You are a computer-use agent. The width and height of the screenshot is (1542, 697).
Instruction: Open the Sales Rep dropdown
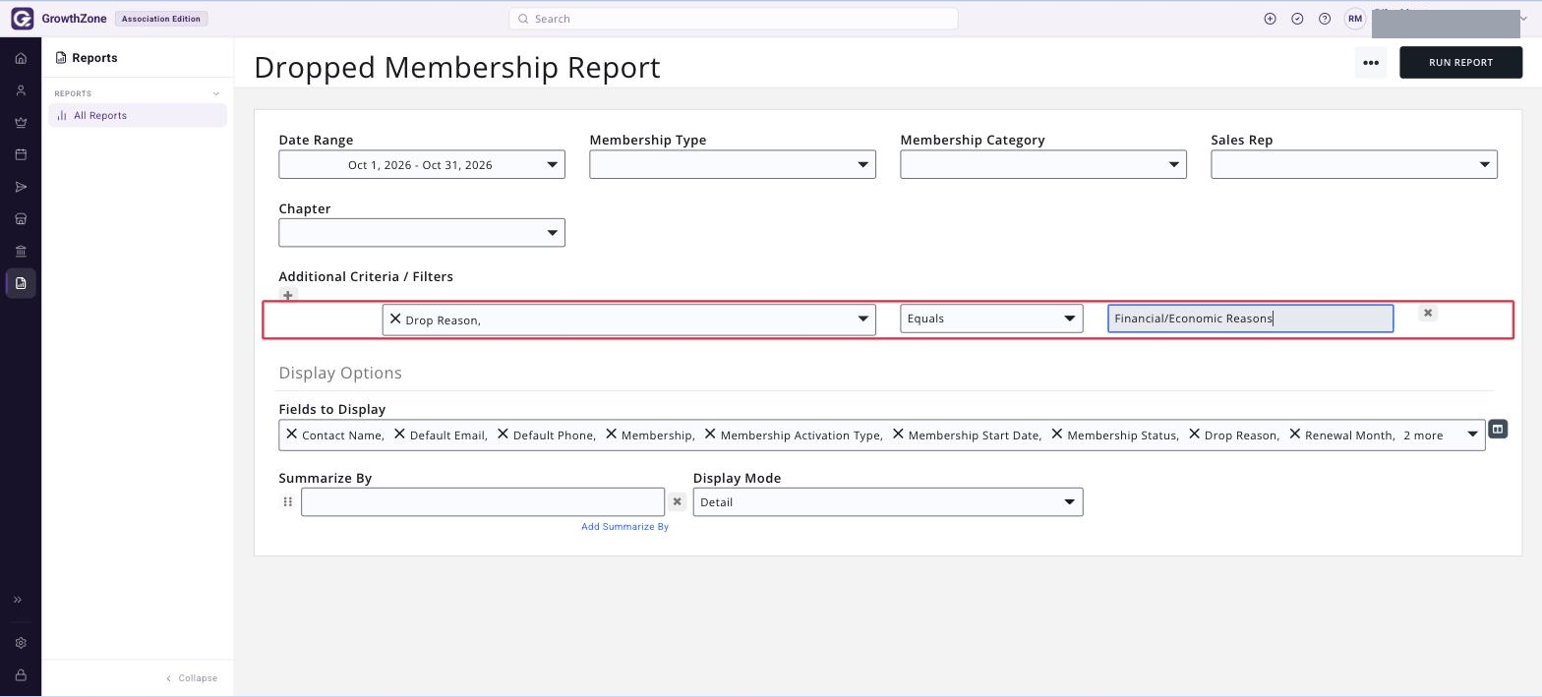click(x=1354, y=164)
